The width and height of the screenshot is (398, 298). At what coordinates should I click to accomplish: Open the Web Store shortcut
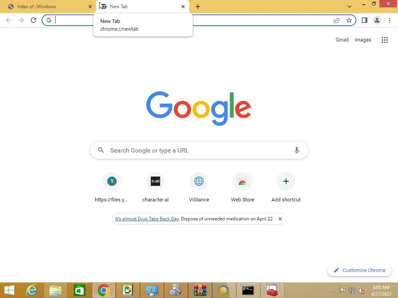pyautogui.click(x=243, y=187)
